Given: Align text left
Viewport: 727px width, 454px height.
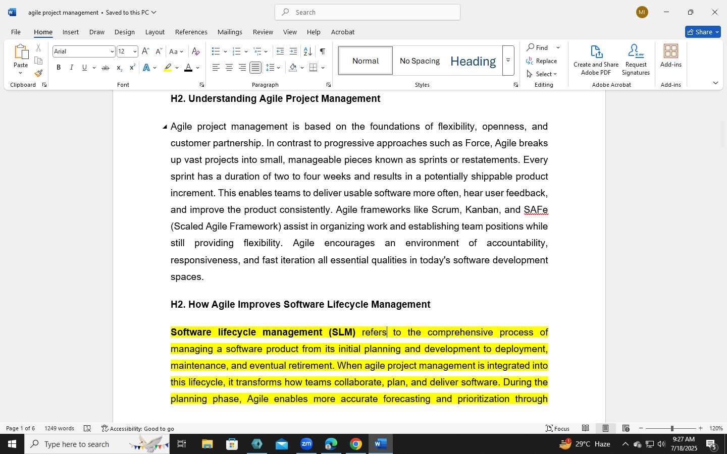Looking at the screenshot, I should [216, 68].
